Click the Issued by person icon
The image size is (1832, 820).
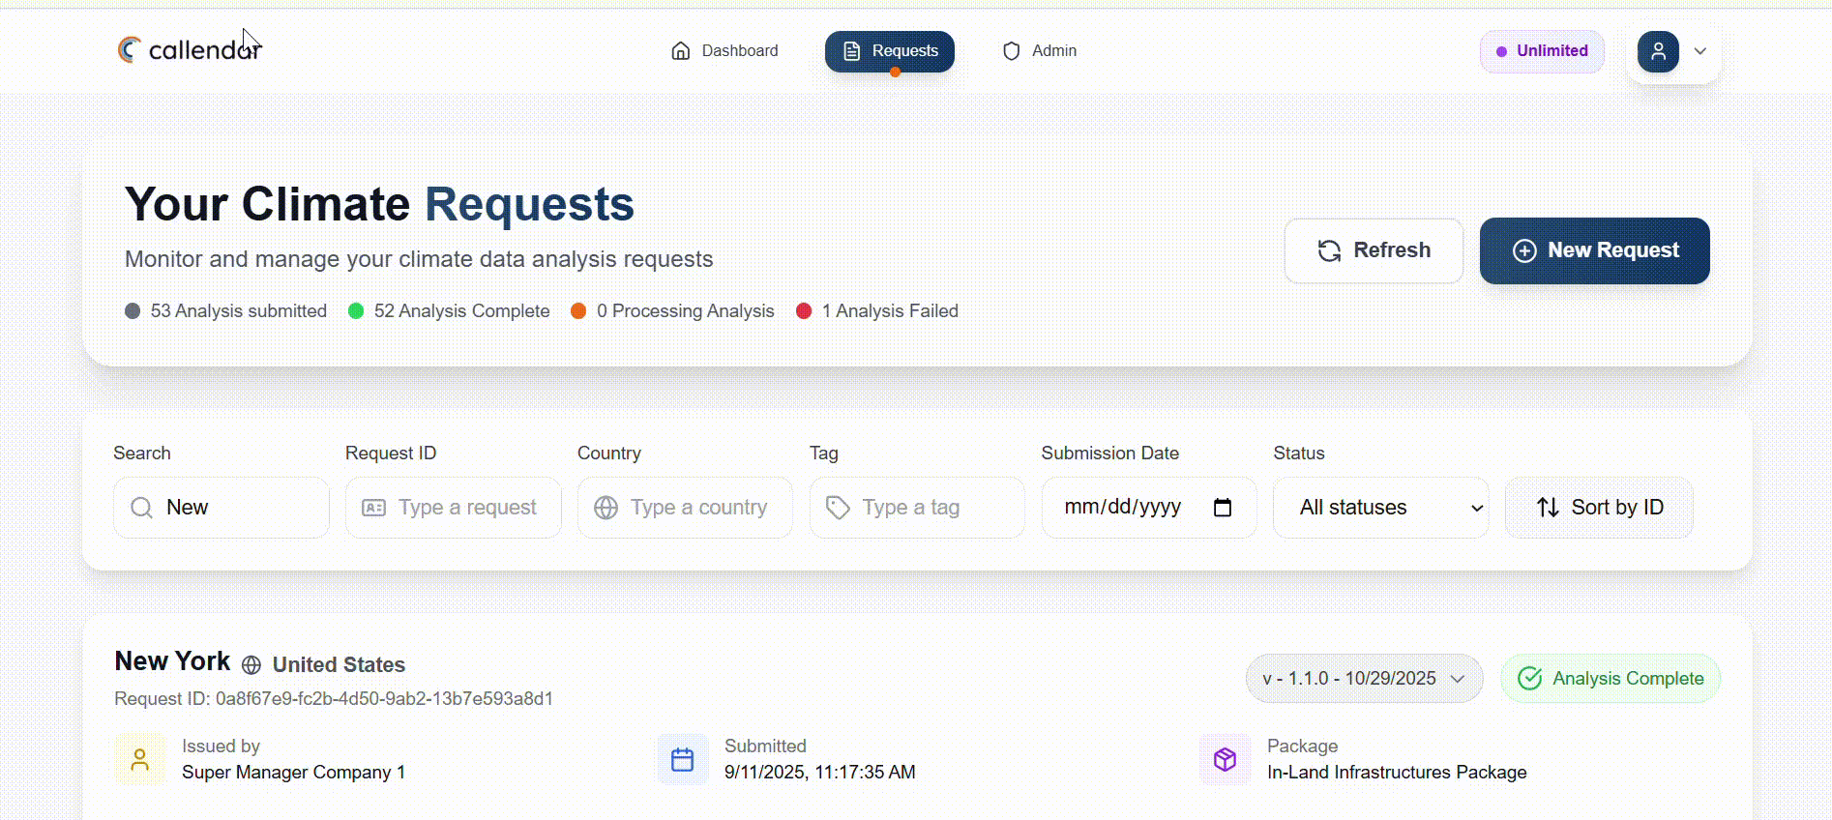click(140, 759)
